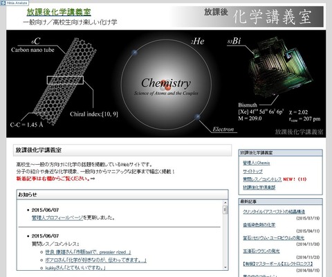Viewport: 332px width, 277px height.
Task: Click the Chemistry hero banner image
Action: [166, 84]
